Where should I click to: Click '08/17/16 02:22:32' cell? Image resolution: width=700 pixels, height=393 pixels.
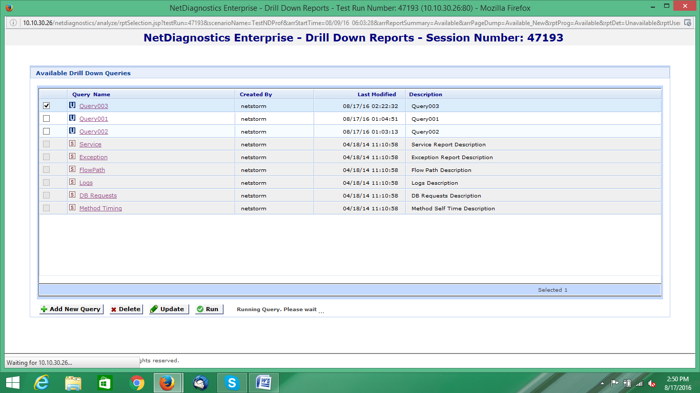pos(370,106)
